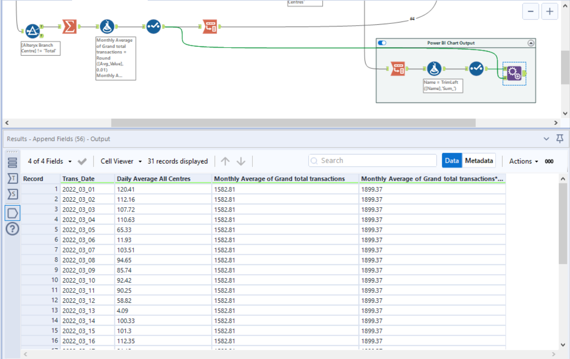The image size is (570, 359).
Task: Disable the Power BI Chart Output container toggle
Action: (x=382, y=43)
